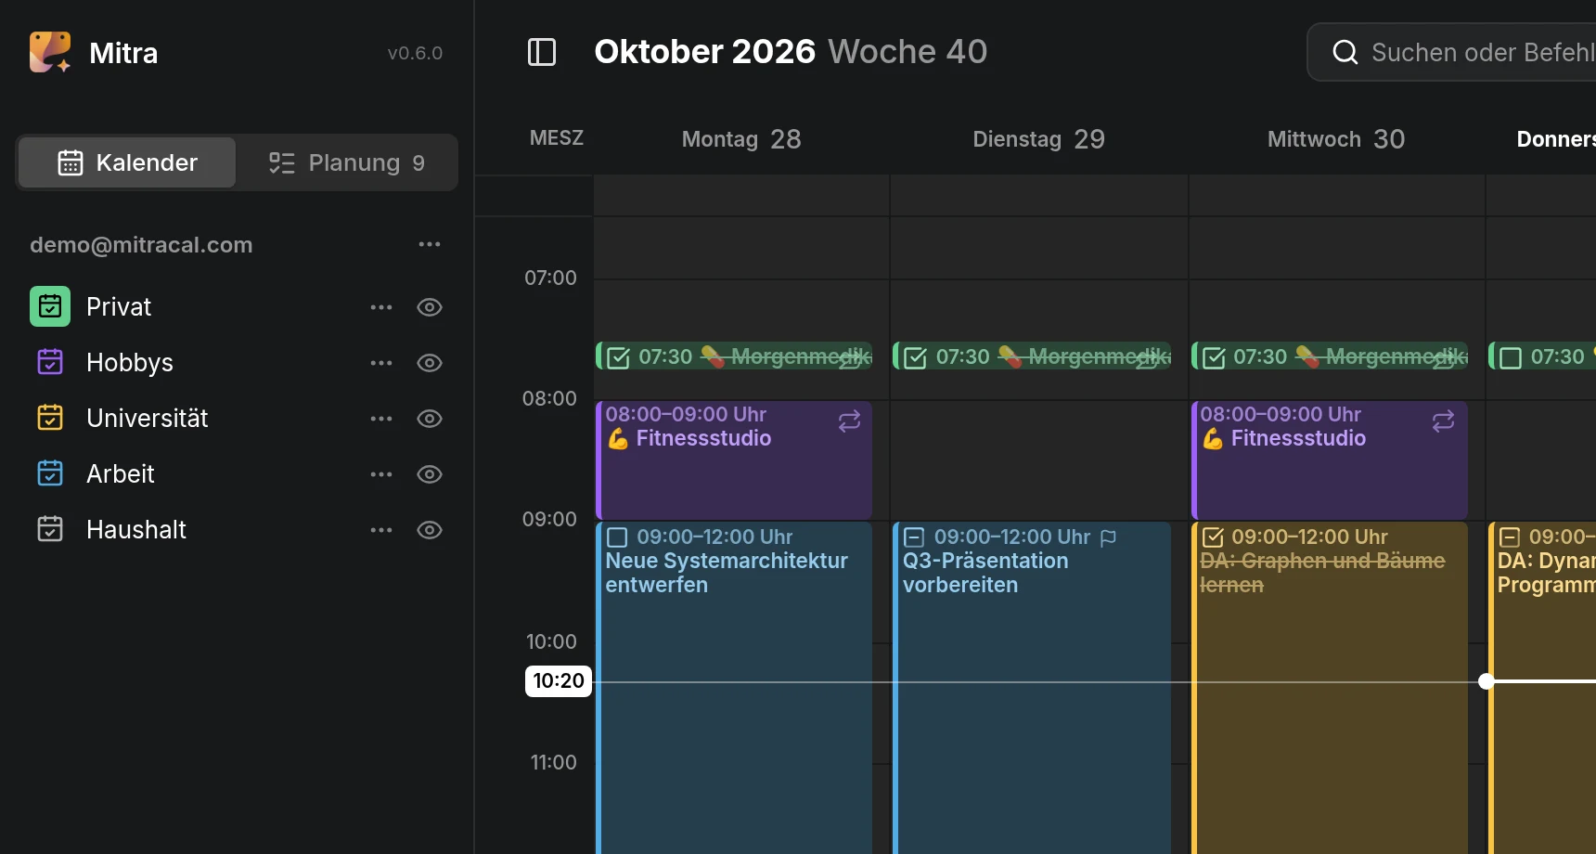Uncheck Wednesday 07:30 Morgenmedikament task
1596x854 pixels.
pos(1213,357)
